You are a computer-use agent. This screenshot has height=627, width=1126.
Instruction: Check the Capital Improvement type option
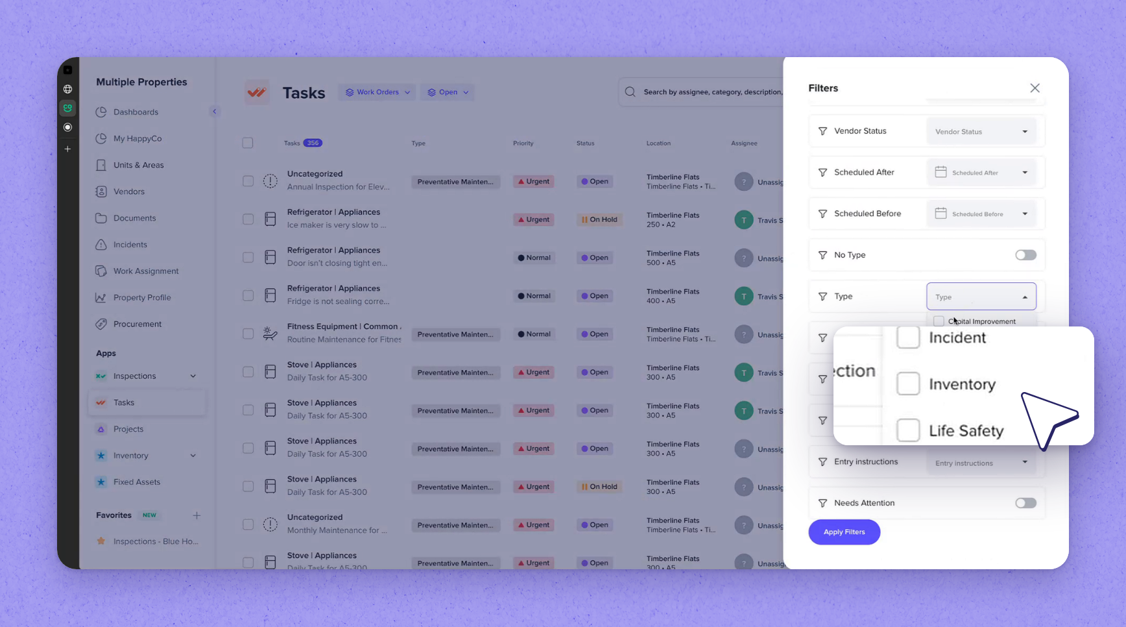click(x=939, y=321)
